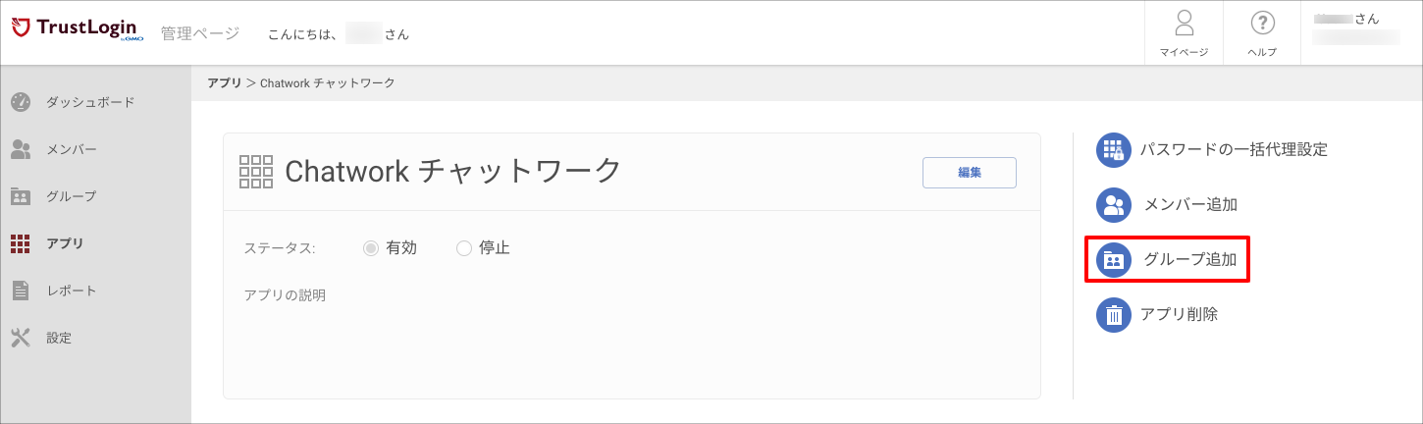The width and height of the screenshot is (1423, 424).
Task: Click the パスワードの一括代理設定 round icon
Action: coord(1113,150)
